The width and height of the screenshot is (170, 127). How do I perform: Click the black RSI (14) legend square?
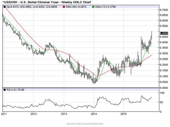coord(5,90)
